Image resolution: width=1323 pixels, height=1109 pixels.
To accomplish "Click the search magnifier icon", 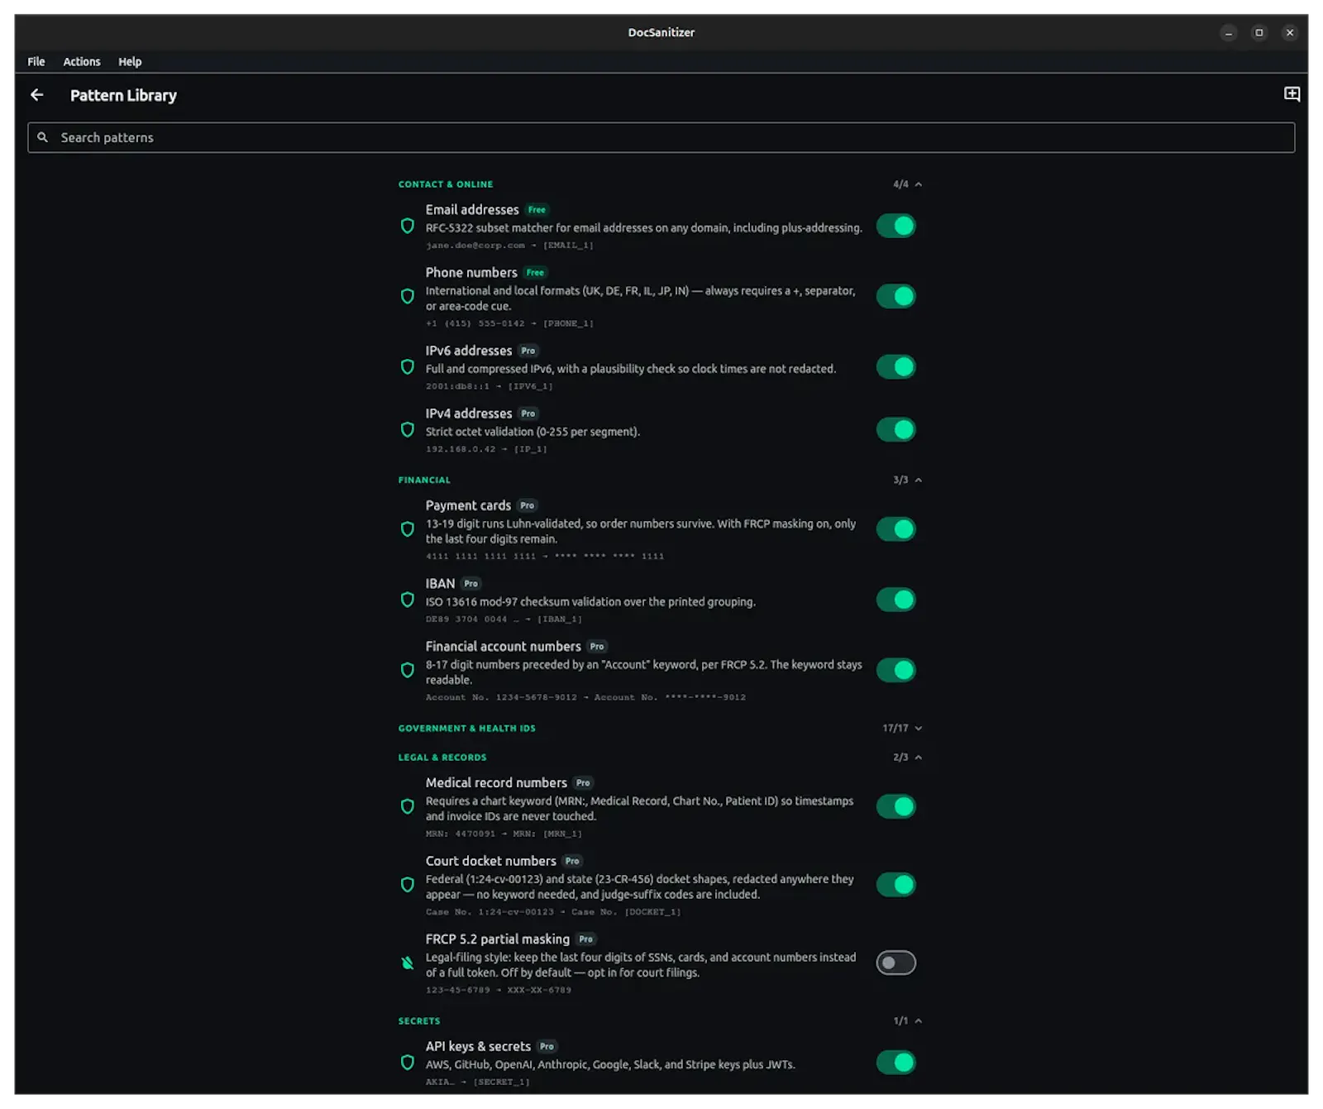I will 43,137.
